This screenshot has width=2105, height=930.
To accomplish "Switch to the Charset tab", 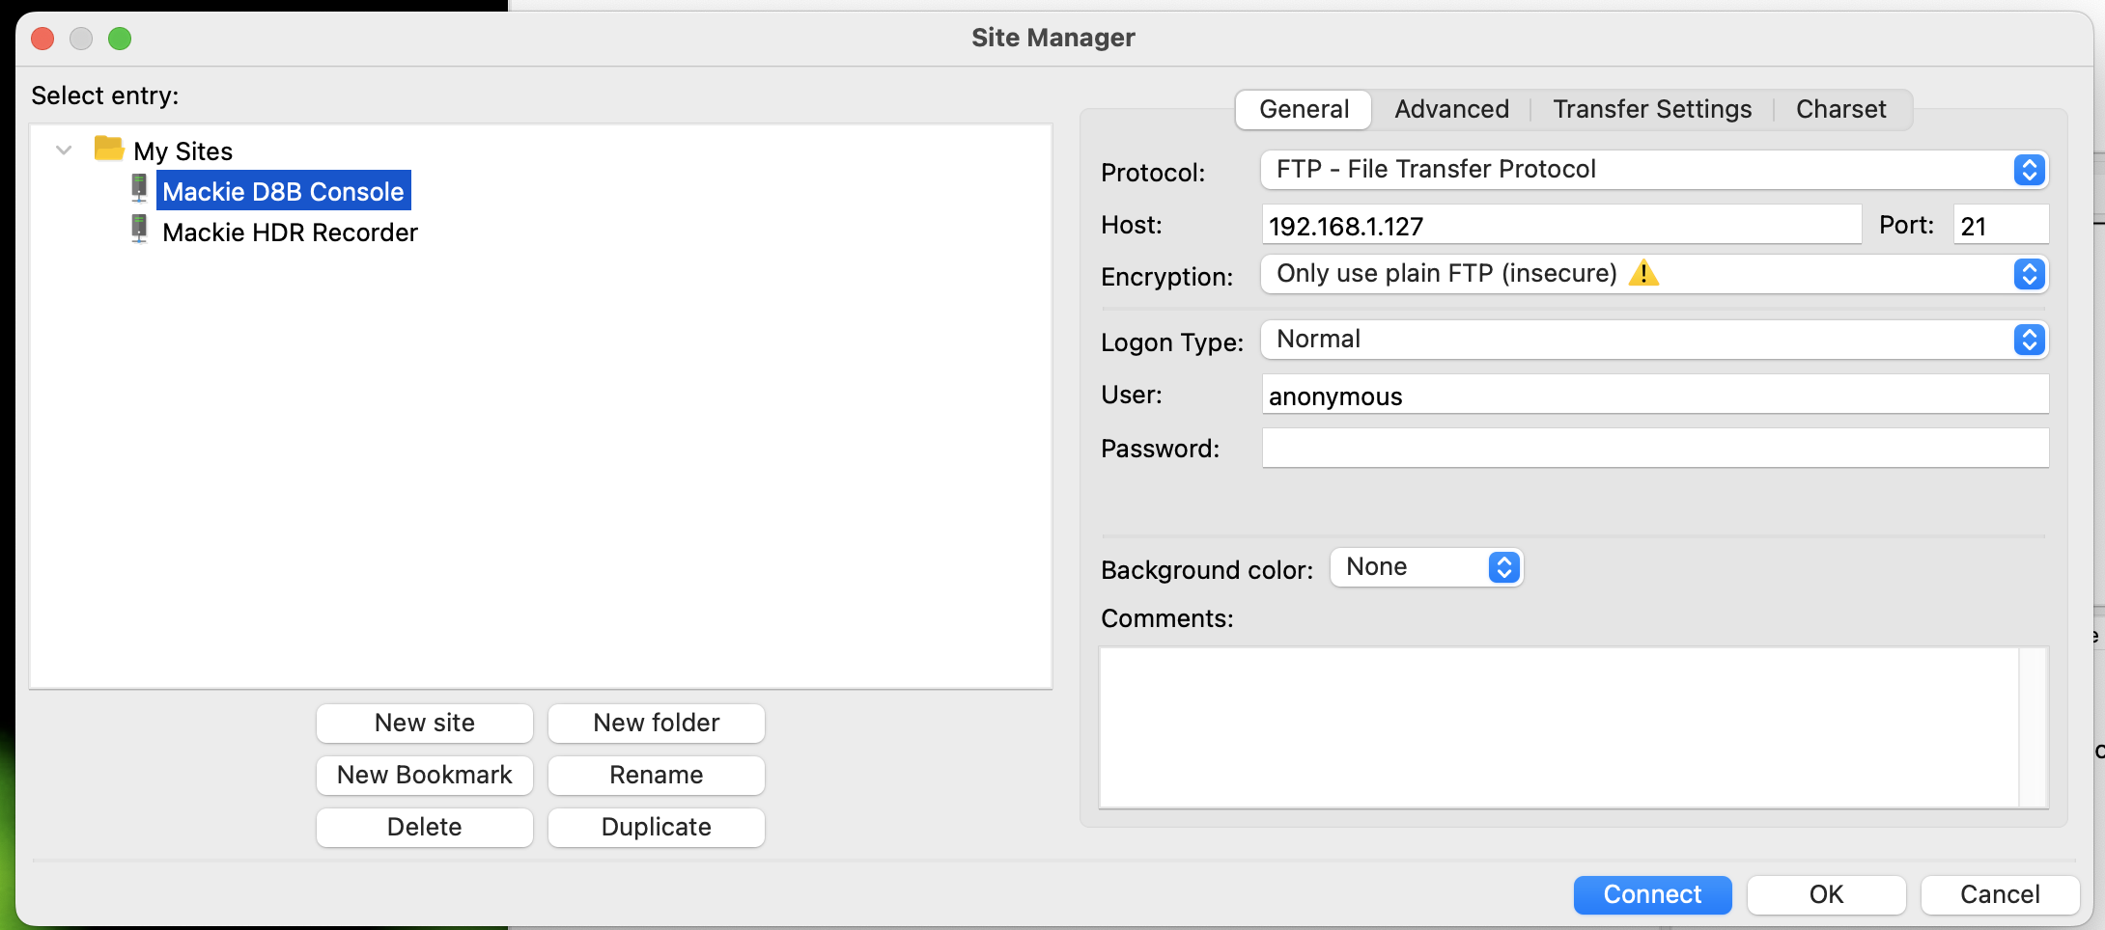I will click(1840, 109).
